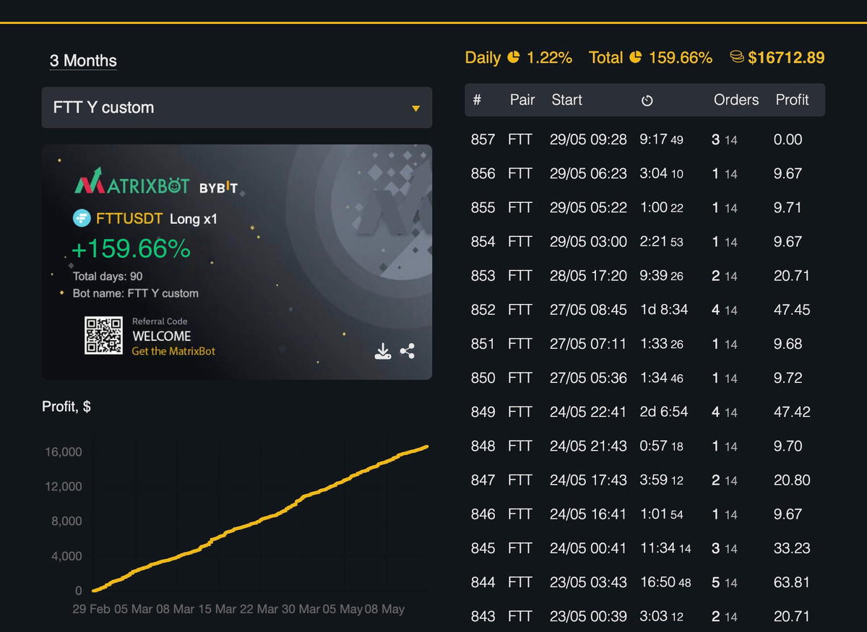Click the start time 29/05 05:22
The height and width of the screenshot is (632, 867).
[x=588, y=207]
